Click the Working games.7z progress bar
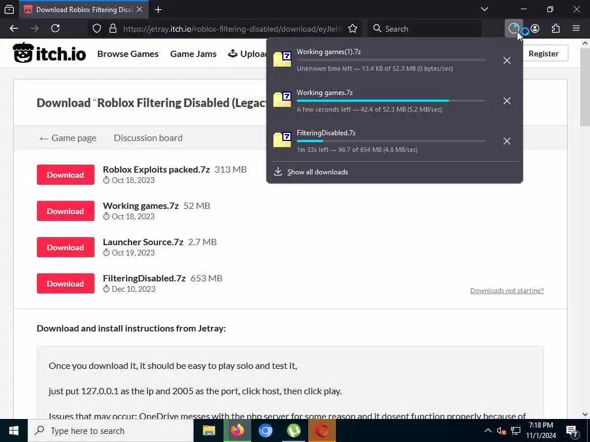590x442 pixels. (x=391, y=101)
